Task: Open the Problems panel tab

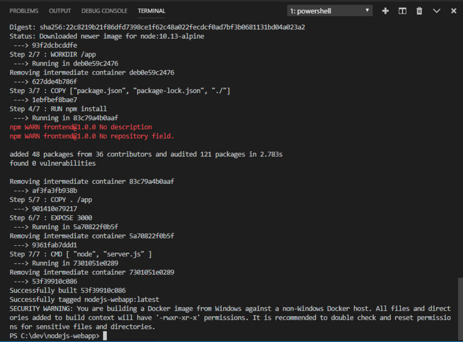Action: 24,11
